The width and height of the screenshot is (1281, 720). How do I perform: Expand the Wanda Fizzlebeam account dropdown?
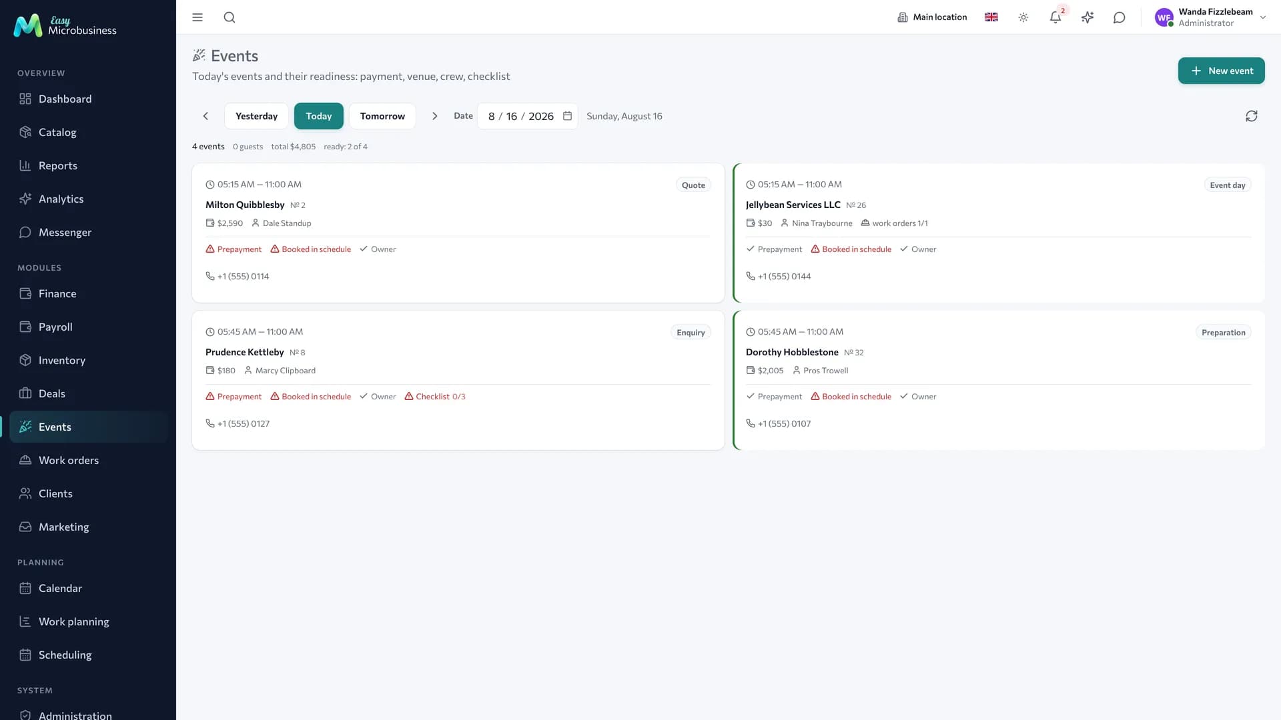1263,17
